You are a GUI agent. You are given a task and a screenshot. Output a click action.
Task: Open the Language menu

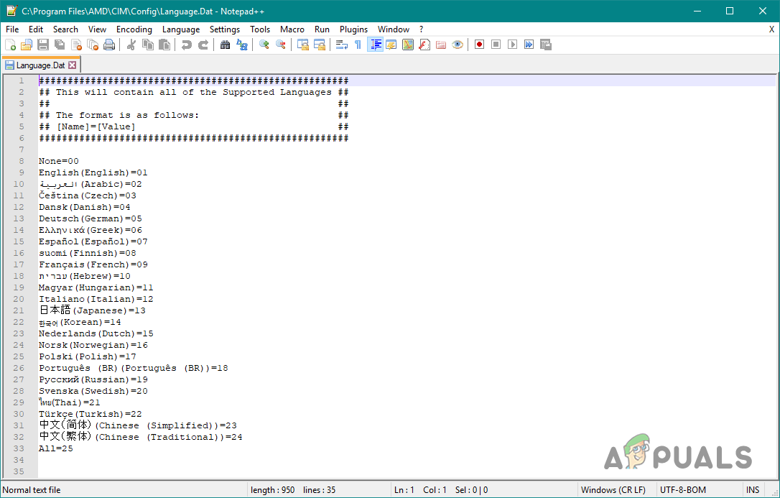181,29
